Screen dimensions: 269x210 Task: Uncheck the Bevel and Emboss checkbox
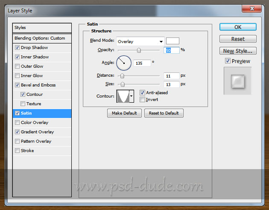17,85
